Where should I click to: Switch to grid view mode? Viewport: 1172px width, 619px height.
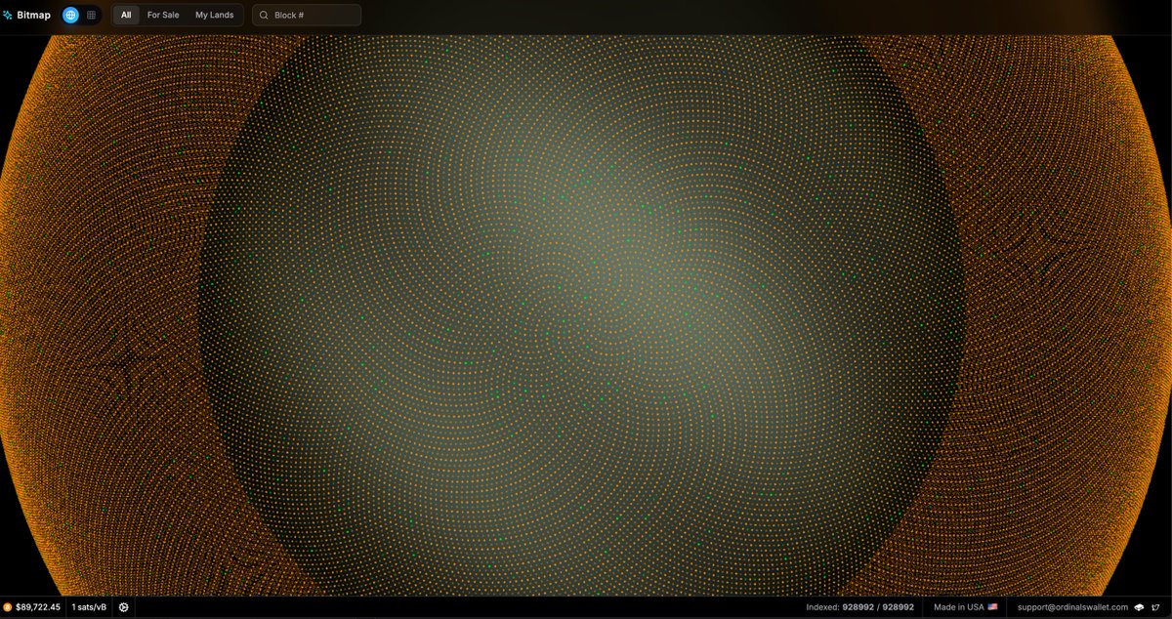point(91,15)
